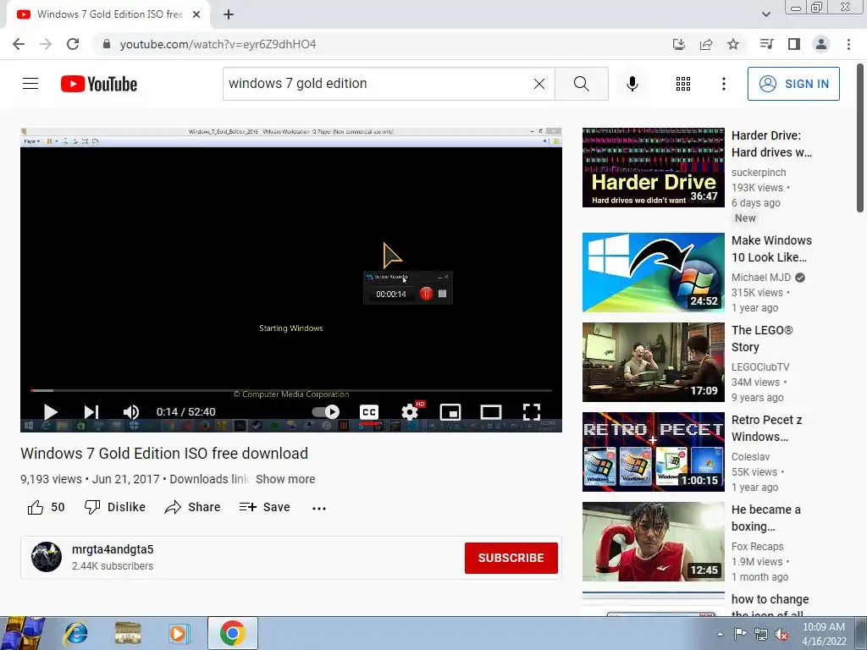
Task: Open the YouTube hamburger guide menu
Action: (30, 84)
